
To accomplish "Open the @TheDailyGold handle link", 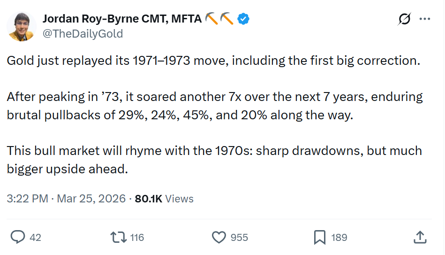I will point(83,33).
